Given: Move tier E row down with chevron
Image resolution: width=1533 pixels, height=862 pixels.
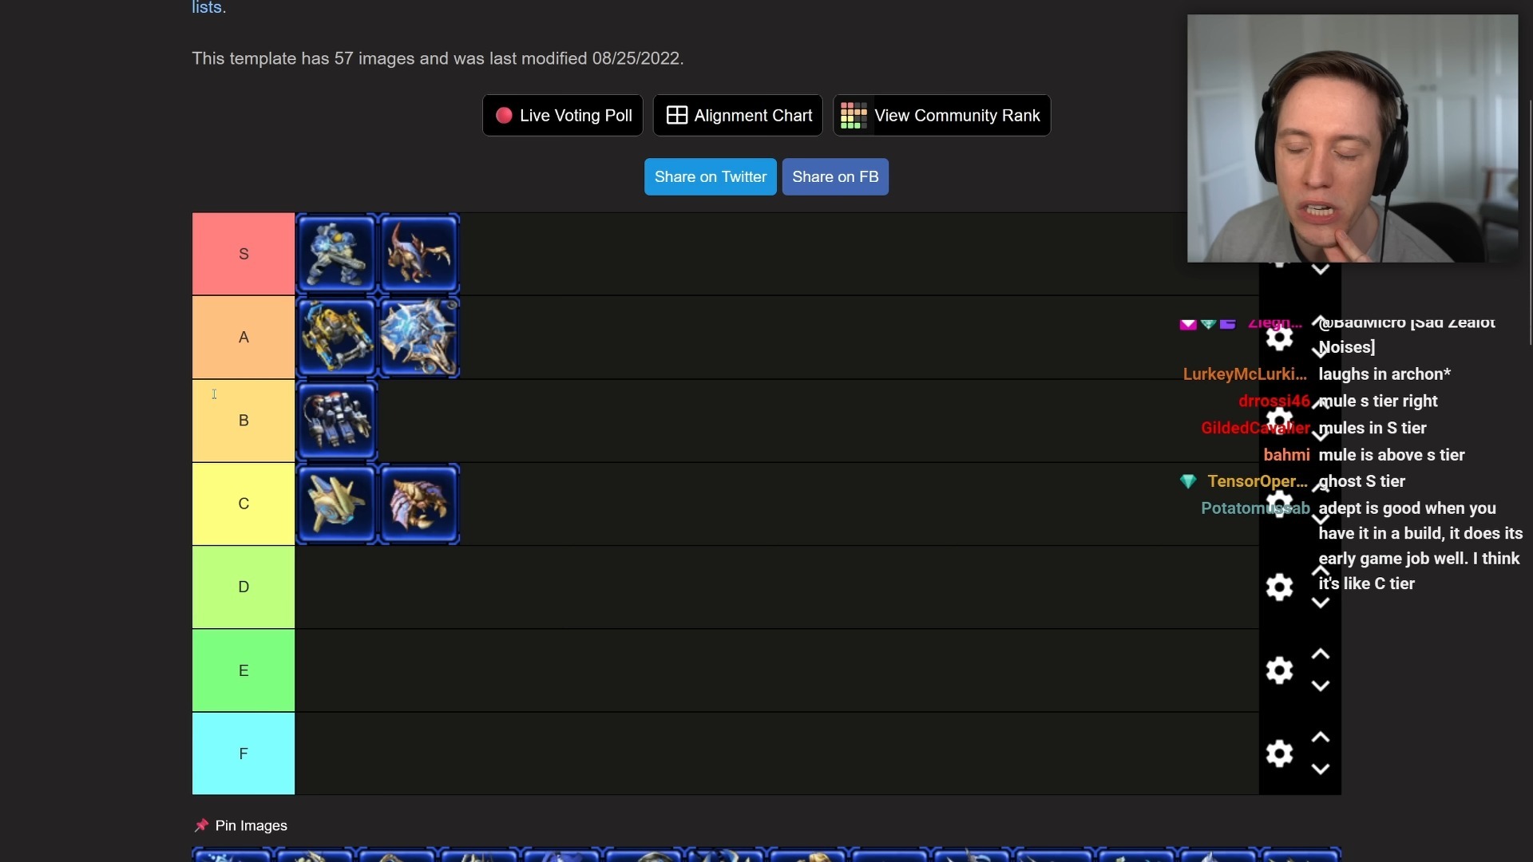Looking at the screenshot, I should pyautogui.click(x=1321, y=686).
